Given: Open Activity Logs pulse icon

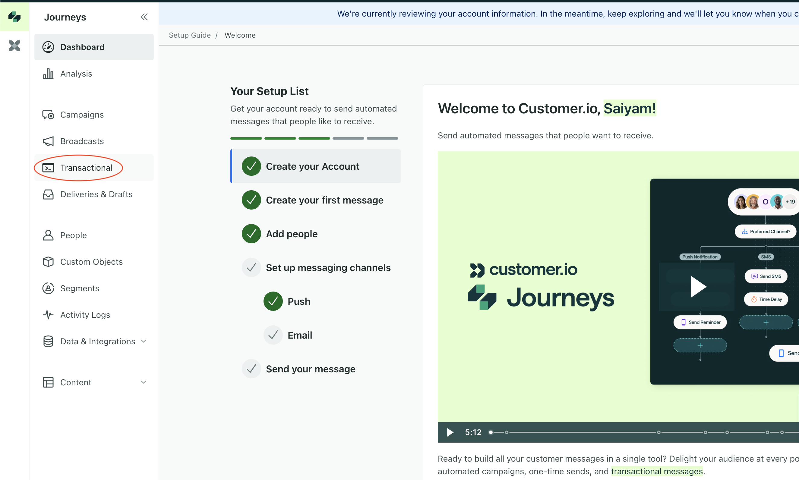Looking at the screenshot, I should tap(48, 315).
